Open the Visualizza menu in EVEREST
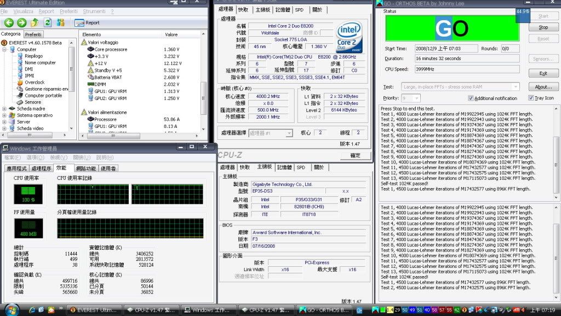The width and height of the screenshot is (561, 316). 23,11
